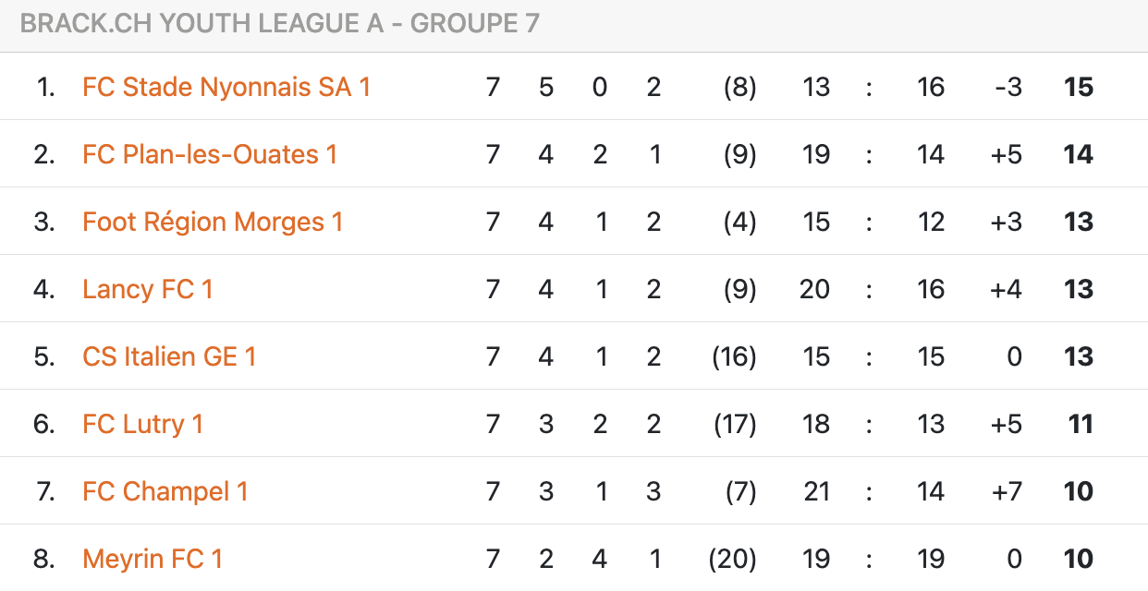The height and width of the screenshot is (591, 1148).
Task: Open FC Lutry 1 team details
Action: click(x=142, y=424)
